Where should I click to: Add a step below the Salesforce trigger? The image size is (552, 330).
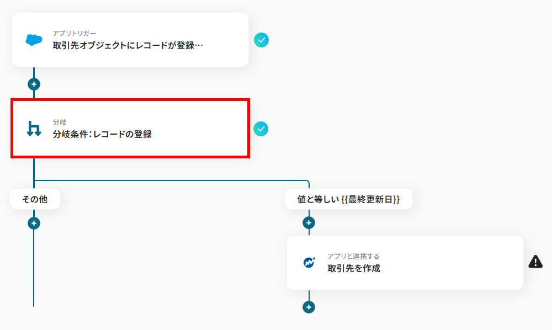point(34,84)
